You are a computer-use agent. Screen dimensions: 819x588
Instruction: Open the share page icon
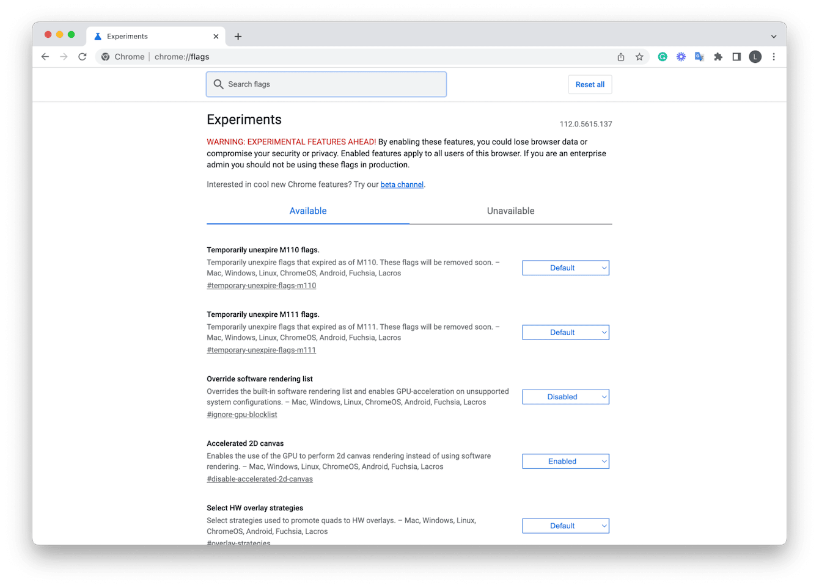[621, 57]
